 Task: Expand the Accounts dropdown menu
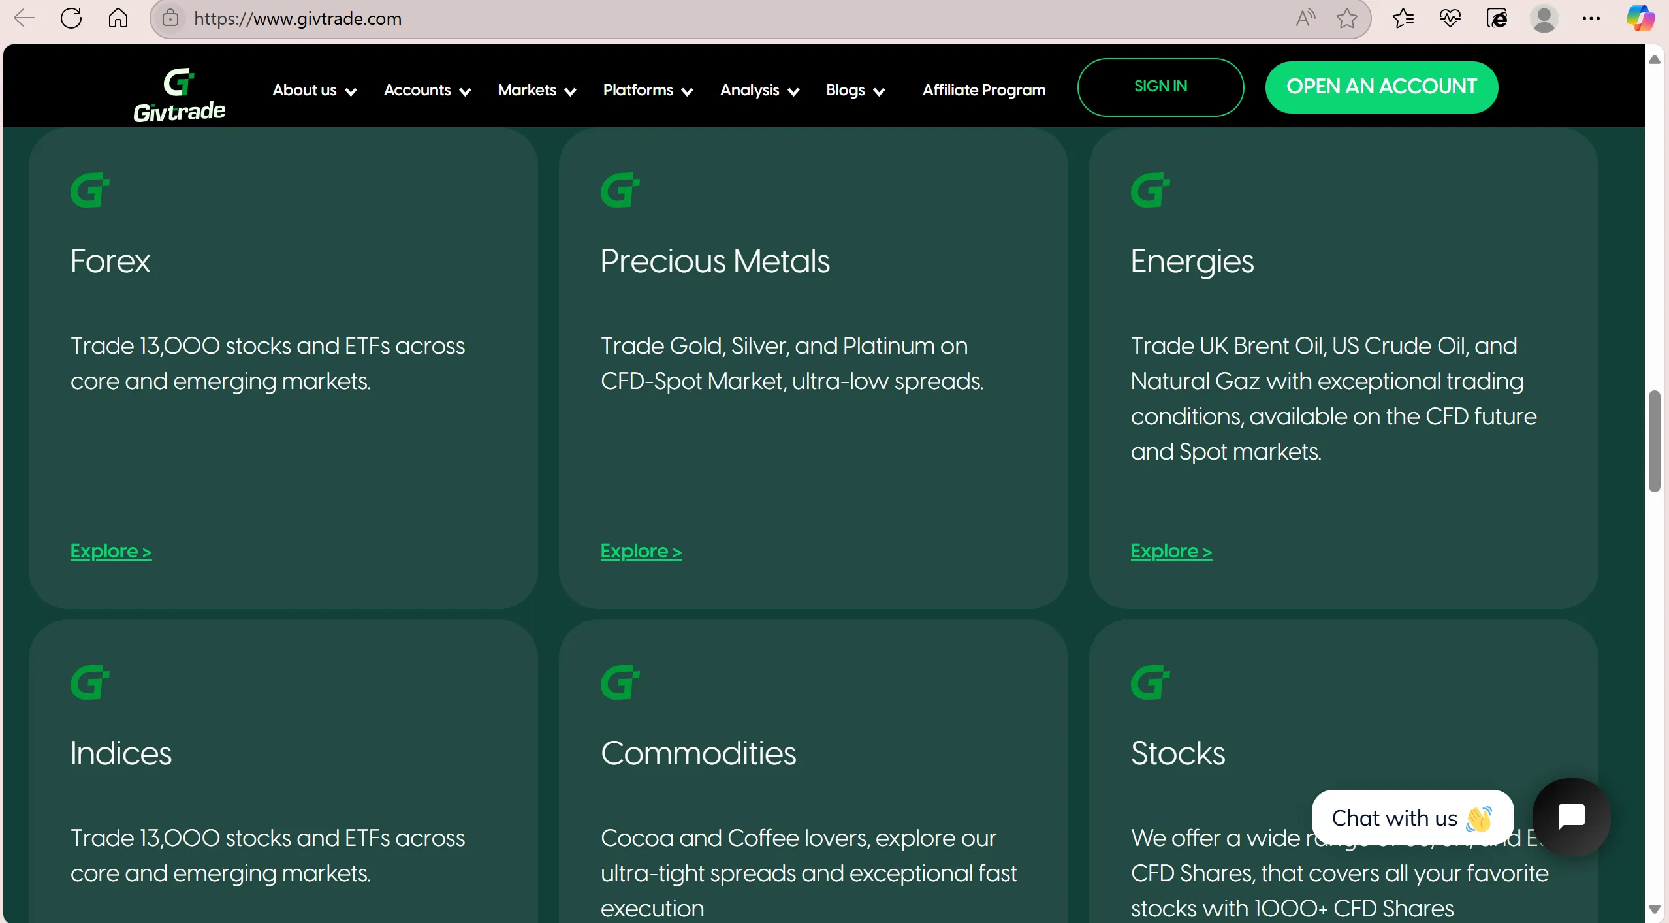427,90
